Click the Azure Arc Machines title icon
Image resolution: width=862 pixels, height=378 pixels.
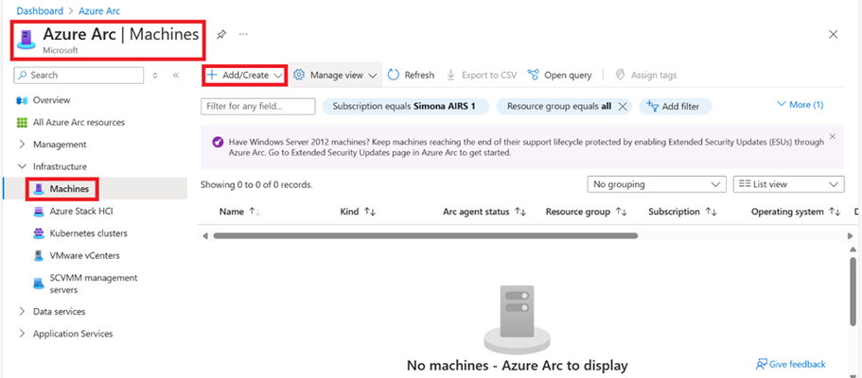[26, 40]
